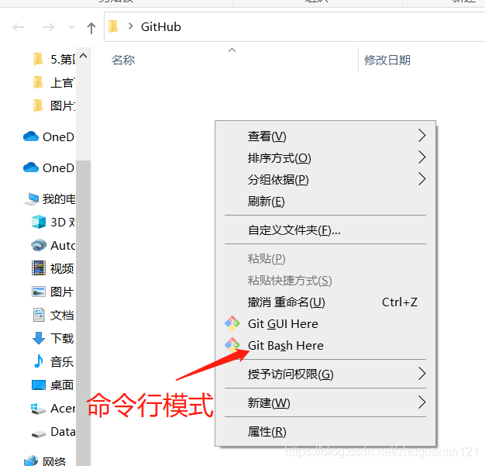Go up one folder level
This screenshot has width=485, height=466.
tap(91, 28)
